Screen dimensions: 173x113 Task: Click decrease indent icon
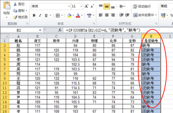(x=121, y=15)
